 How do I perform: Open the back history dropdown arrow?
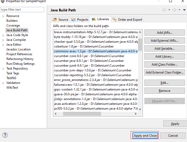[169, 10]
